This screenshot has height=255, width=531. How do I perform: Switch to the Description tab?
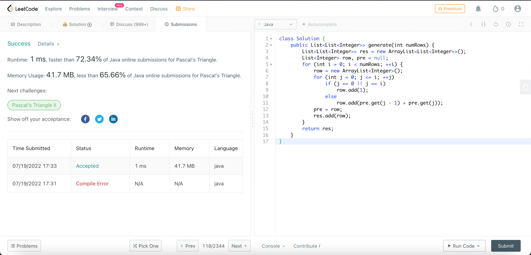[26, 24]
